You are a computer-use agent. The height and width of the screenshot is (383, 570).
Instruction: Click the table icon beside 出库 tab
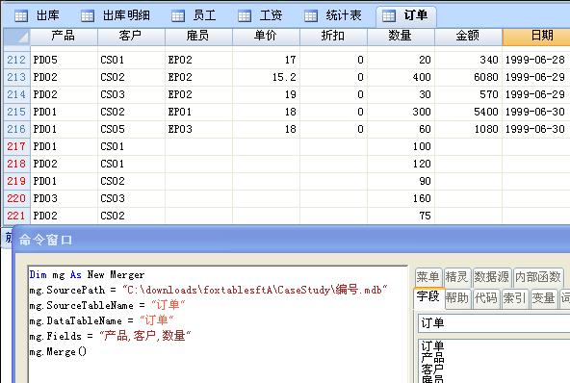coord(21,16)
